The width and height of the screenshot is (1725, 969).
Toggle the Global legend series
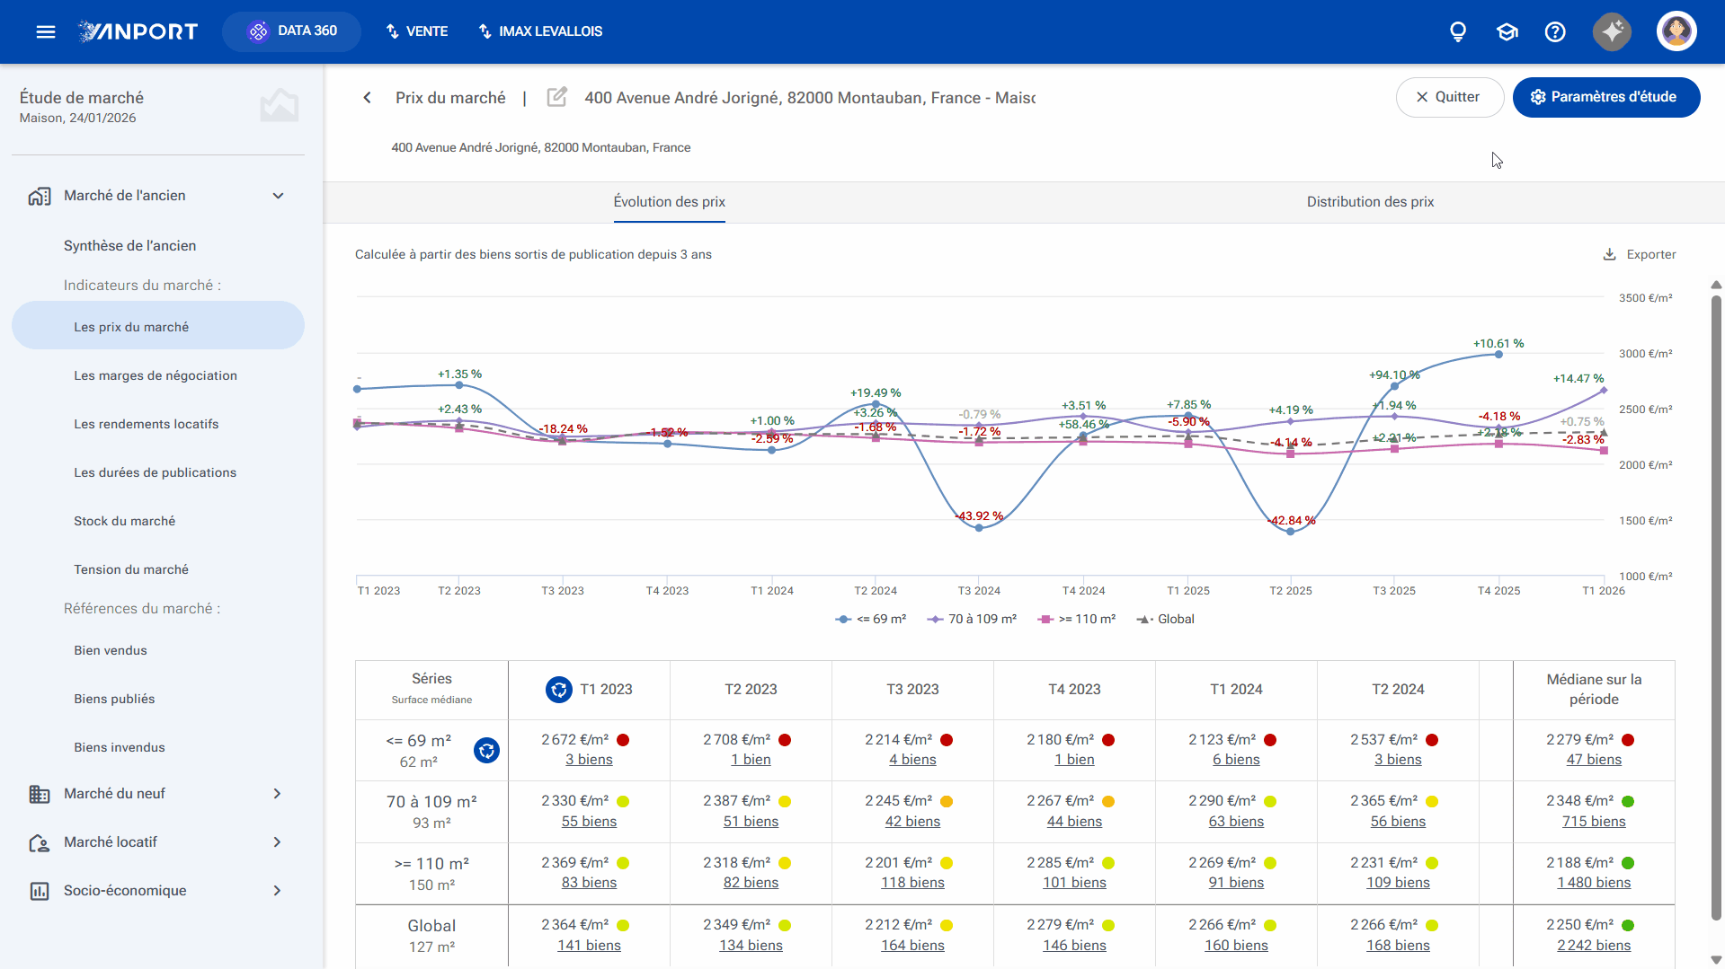pyautogui.click(x=1165, y=619)
